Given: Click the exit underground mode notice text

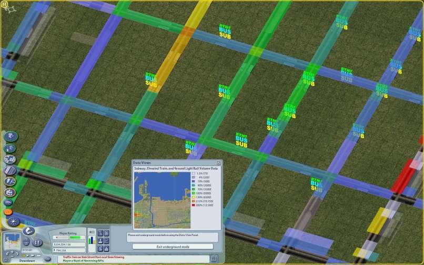Looking at the screenshot, I should click(x=163, y=235).
